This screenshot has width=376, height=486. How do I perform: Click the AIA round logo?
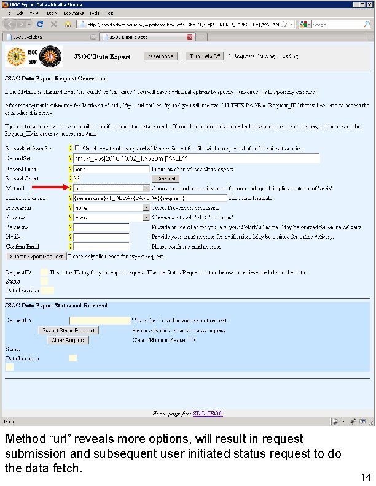pyautogui.click(x=50, y=56)
